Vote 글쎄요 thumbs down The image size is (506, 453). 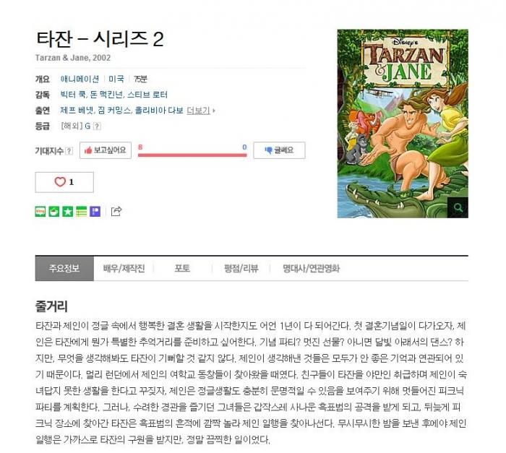[x=279, y=150]
